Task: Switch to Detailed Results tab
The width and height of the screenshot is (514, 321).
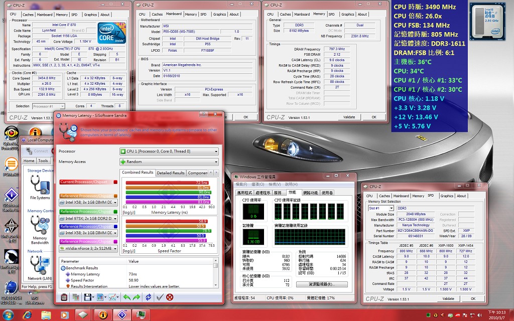Action: (x=171, y=173)
